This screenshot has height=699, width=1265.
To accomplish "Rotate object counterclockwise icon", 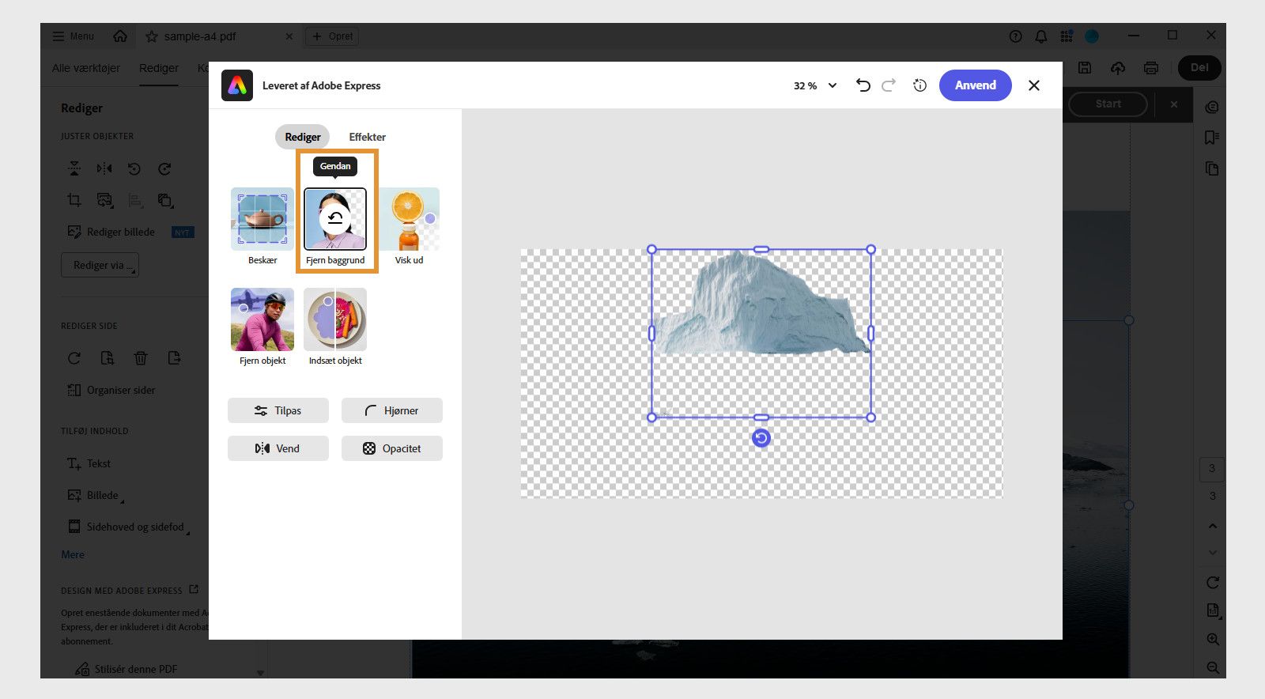I will [x=134, y=168].
